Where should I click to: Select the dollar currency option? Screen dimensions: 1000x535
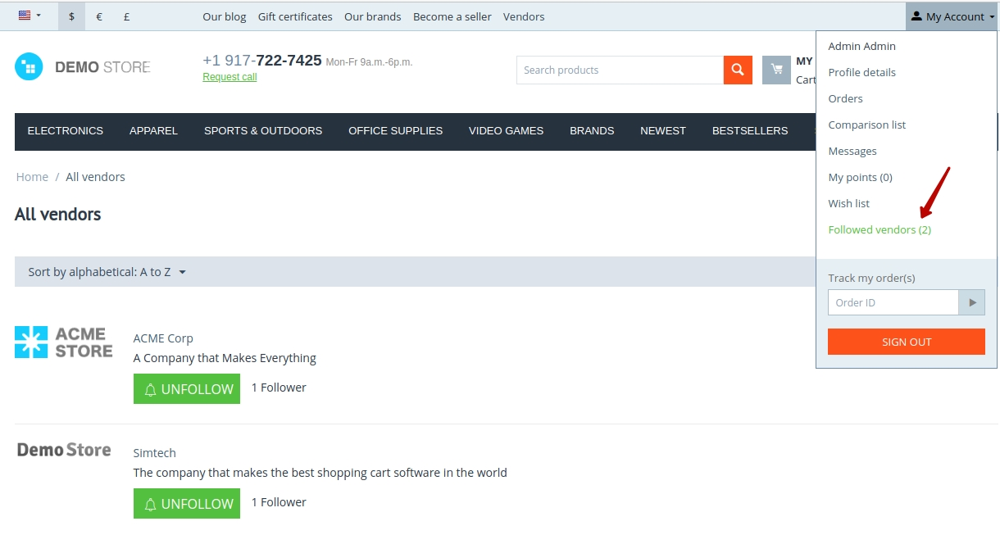72,16
